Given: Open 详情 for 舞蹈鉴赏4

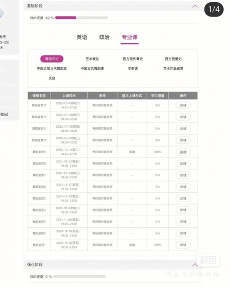Looking at the screenshot, I should [183, 210].
